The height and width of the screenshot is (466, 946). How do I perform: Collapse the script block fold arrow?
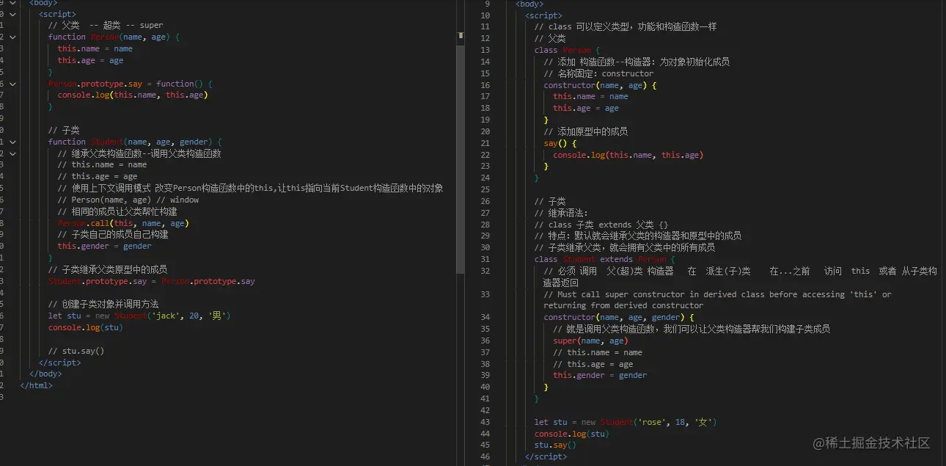(x=11, y=13)
